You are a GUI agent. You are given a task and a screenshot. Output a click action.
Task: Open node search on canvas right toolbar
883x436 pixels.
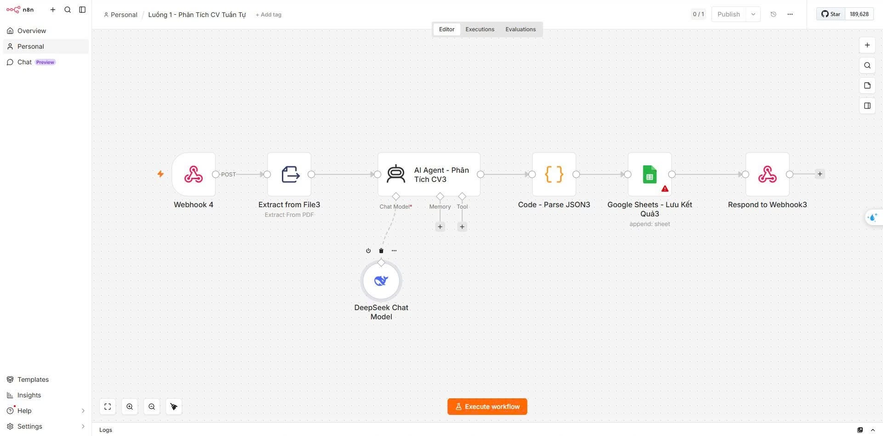867,65
